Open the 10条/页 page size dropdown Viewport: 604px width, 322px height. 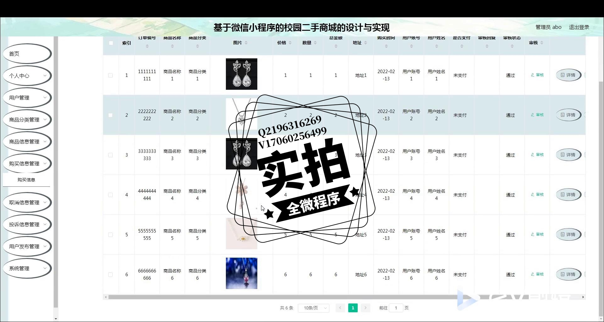314,308
